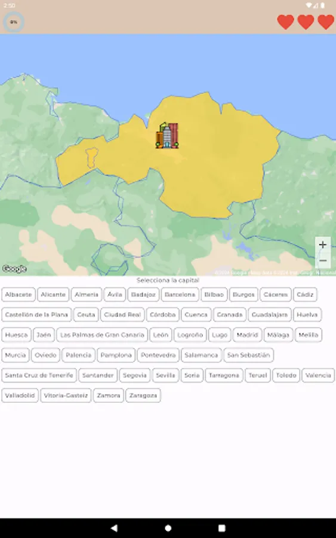The image size is (336, 538).
Task: Tap the Zaragoza option
Action: [143, 396]
